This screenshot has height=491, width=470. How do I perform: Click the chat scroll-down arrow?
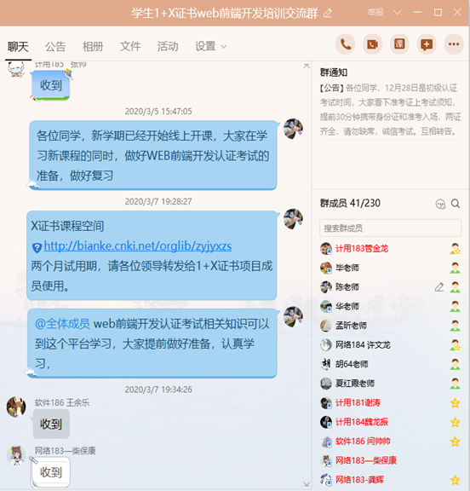tap(307, 484)
